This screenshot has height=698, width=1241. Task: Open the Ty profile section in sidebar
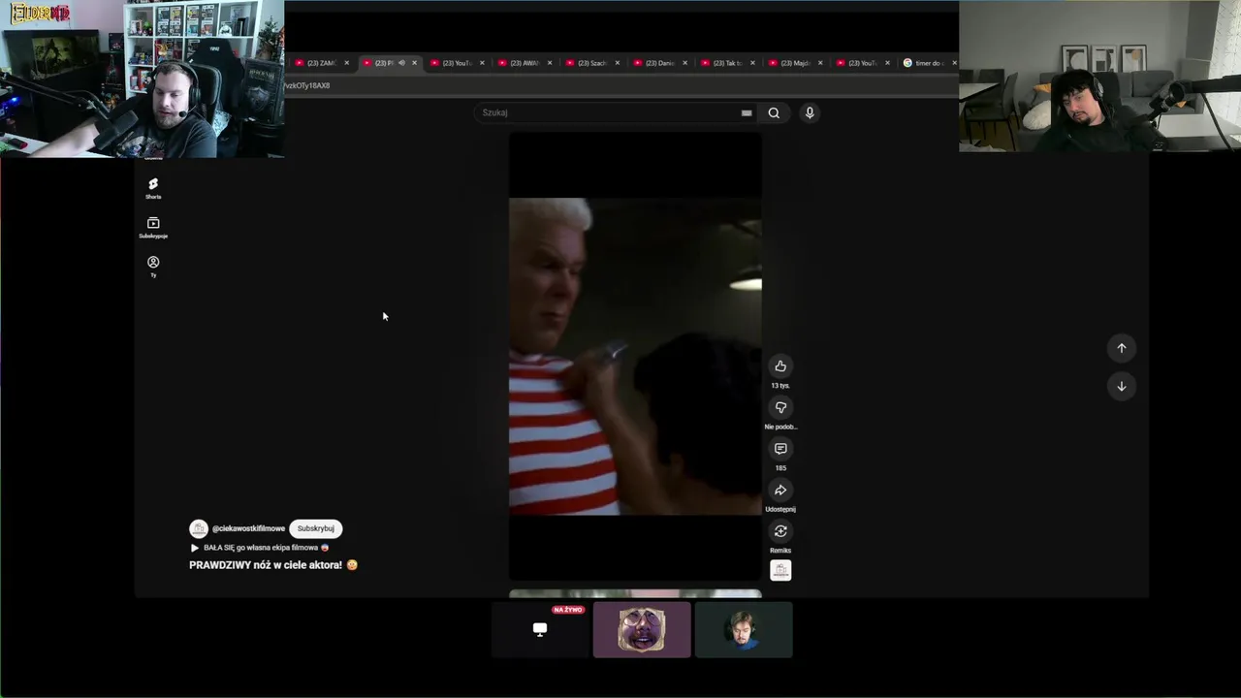pyautogui.click(x=153, y=266)
